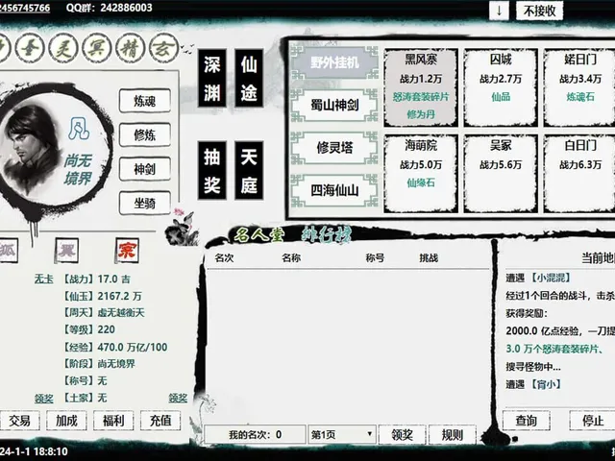Click the 停止 button
Screen dimensions: 615x461
pos(593,421)
